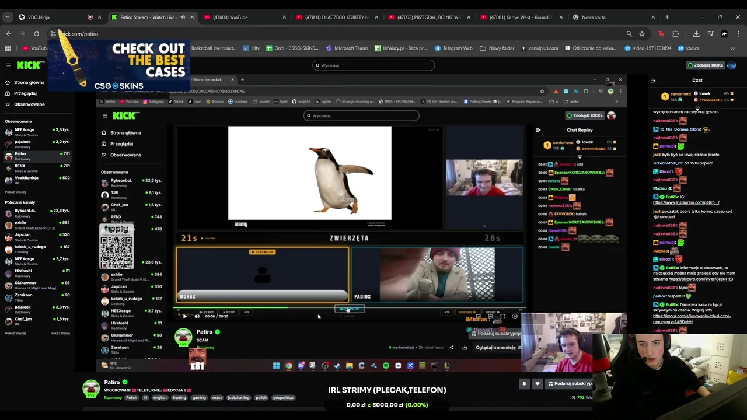The image size is (747, 420).
Task: Open Obserwowane in Kick sidebar
Action: [25, 104]
